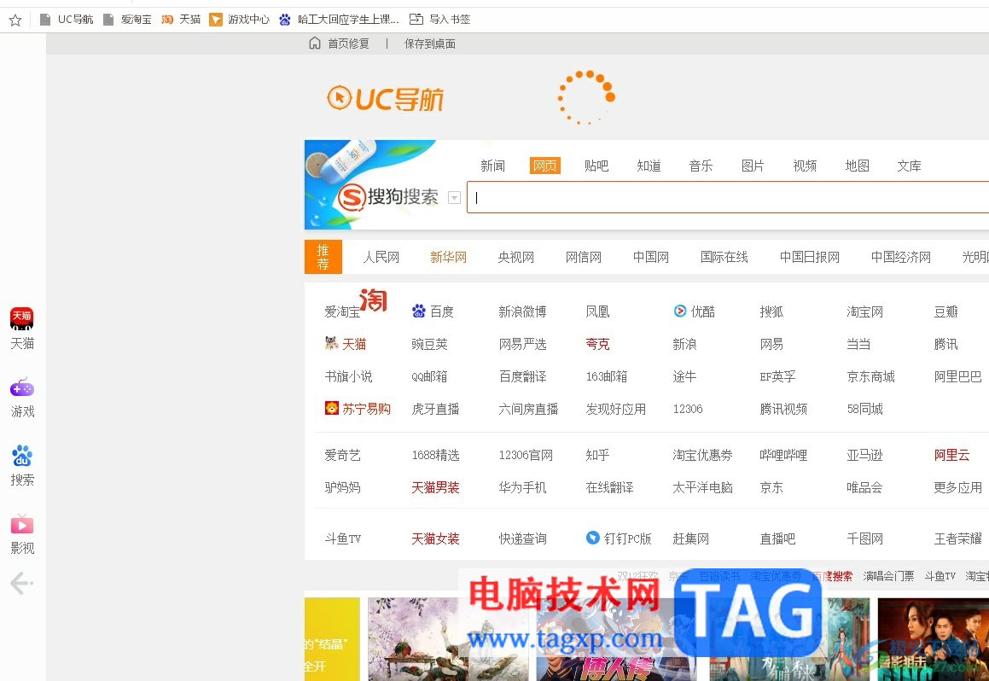The width and height of the screenshot is (989, 681).
Task: Click the yellow 结晶 banner thumbnail
Action: (332, 638)
